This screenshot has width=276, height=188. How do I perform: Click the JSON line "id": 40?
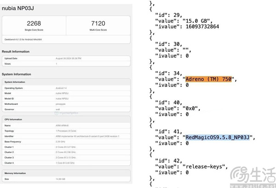click(169, 103)
